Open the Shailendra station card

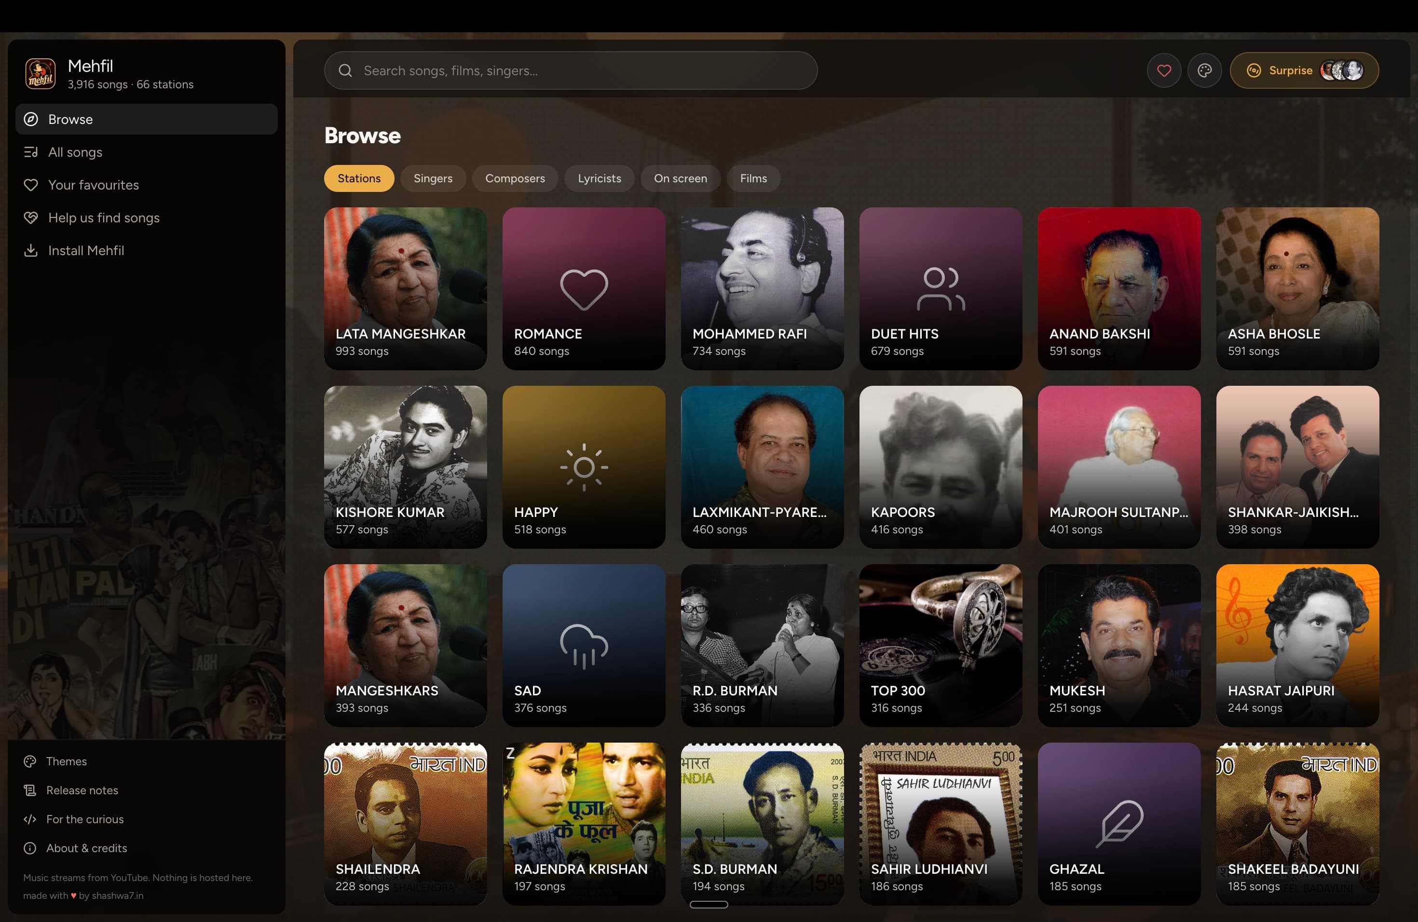(405, 824)
